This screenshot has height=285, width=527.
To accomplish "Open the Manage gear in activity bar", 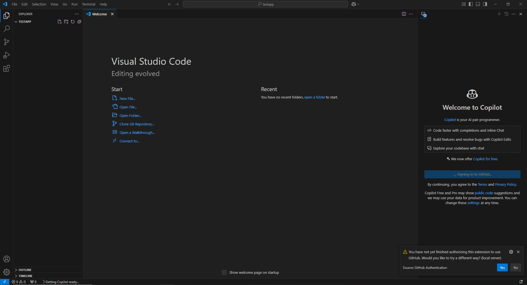I will 7,272.
